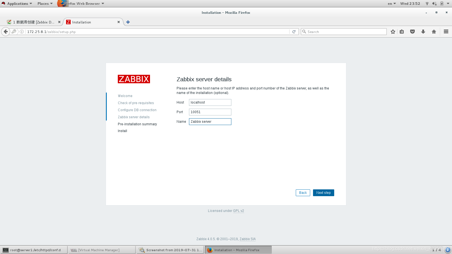Image resolution: width=452 pixels, height=254 pixels.
Task: Click the Back button
Action: point(303,193)
